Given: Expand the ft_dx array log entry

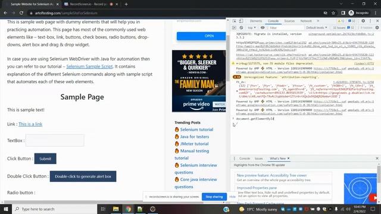Looking at the screenshot, I should [237, 91].
